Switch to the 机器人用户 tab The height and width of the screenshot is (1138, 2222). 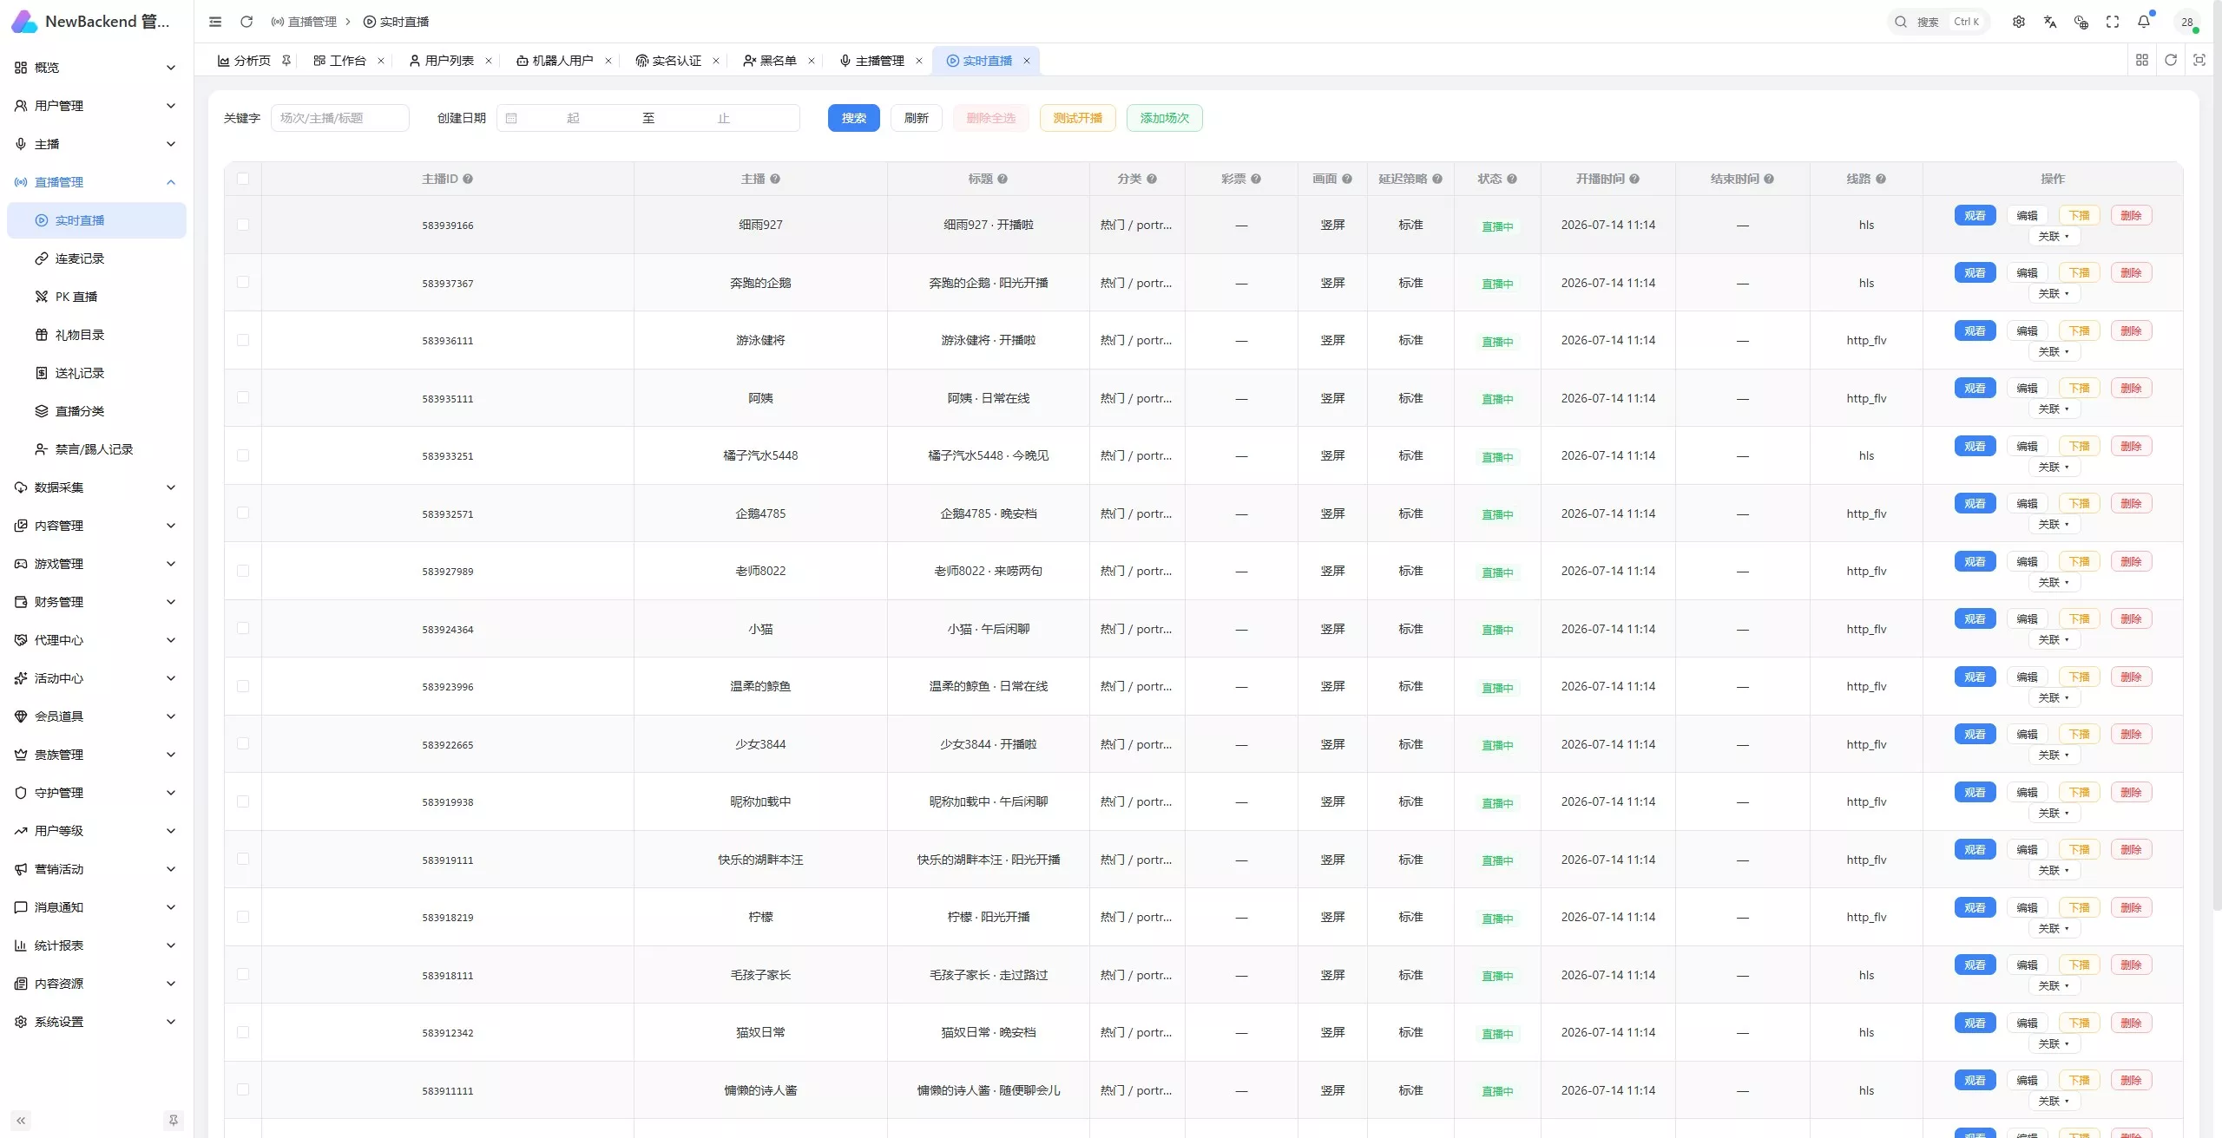point(555,61)
